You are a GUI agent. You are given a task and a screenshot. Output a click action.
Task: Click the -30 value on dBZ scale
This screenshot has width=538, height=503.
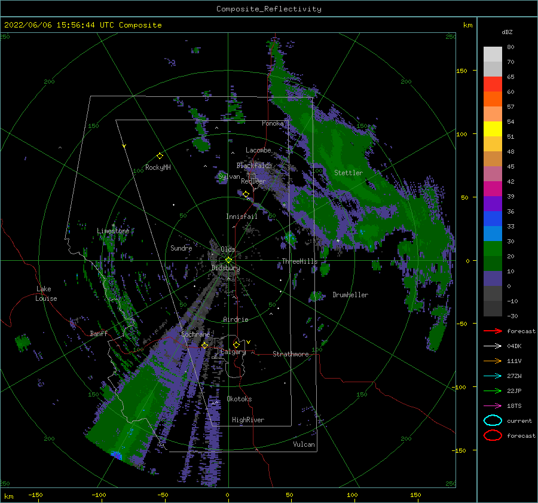coord(512,316)
